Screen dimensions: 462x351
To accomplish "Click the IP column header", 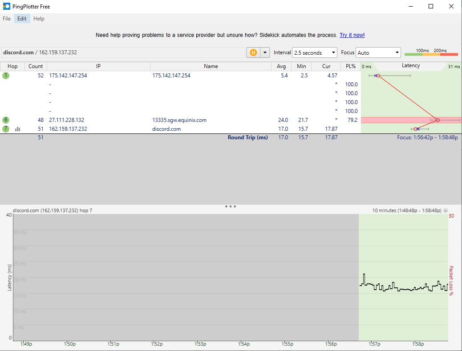I will [x=98, y=66].
